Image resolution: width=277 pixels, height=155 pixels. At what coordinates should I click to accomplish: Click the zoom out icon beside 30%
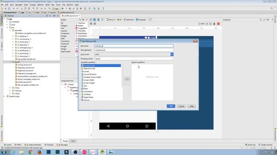click(x=200, y=24)
